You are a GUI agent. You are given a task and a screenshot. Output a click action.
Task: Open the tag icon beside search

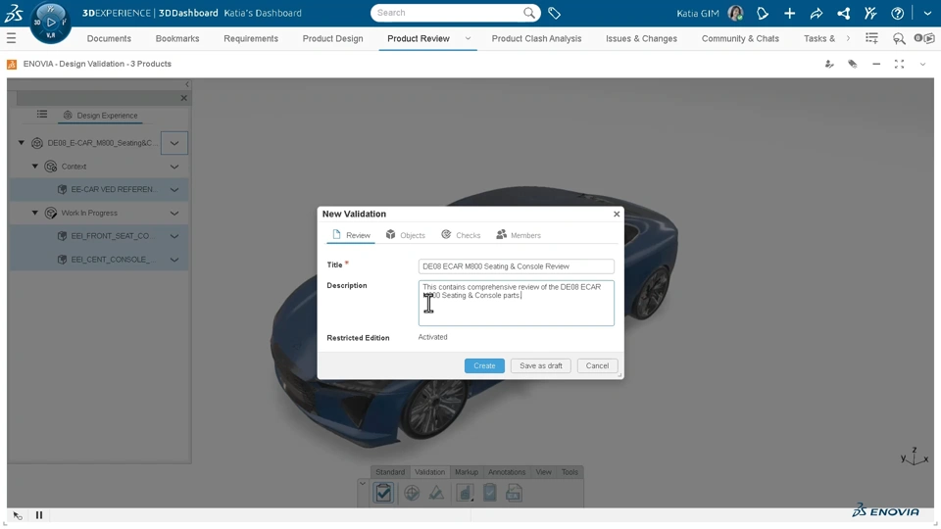[x=555, y=13]
